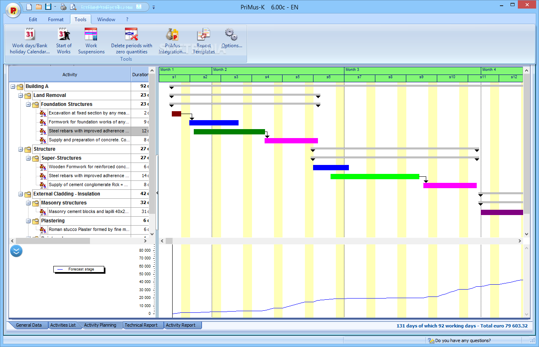Click the activity icon of Supply and preparation of concrete
The height and width of the screenshot is (347, 539).
[x=43, y=140]
